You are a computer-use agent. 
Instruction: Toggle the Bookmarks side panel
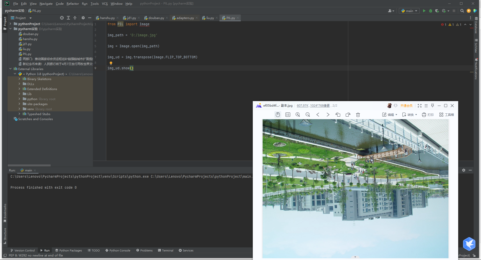click(5, 213)
